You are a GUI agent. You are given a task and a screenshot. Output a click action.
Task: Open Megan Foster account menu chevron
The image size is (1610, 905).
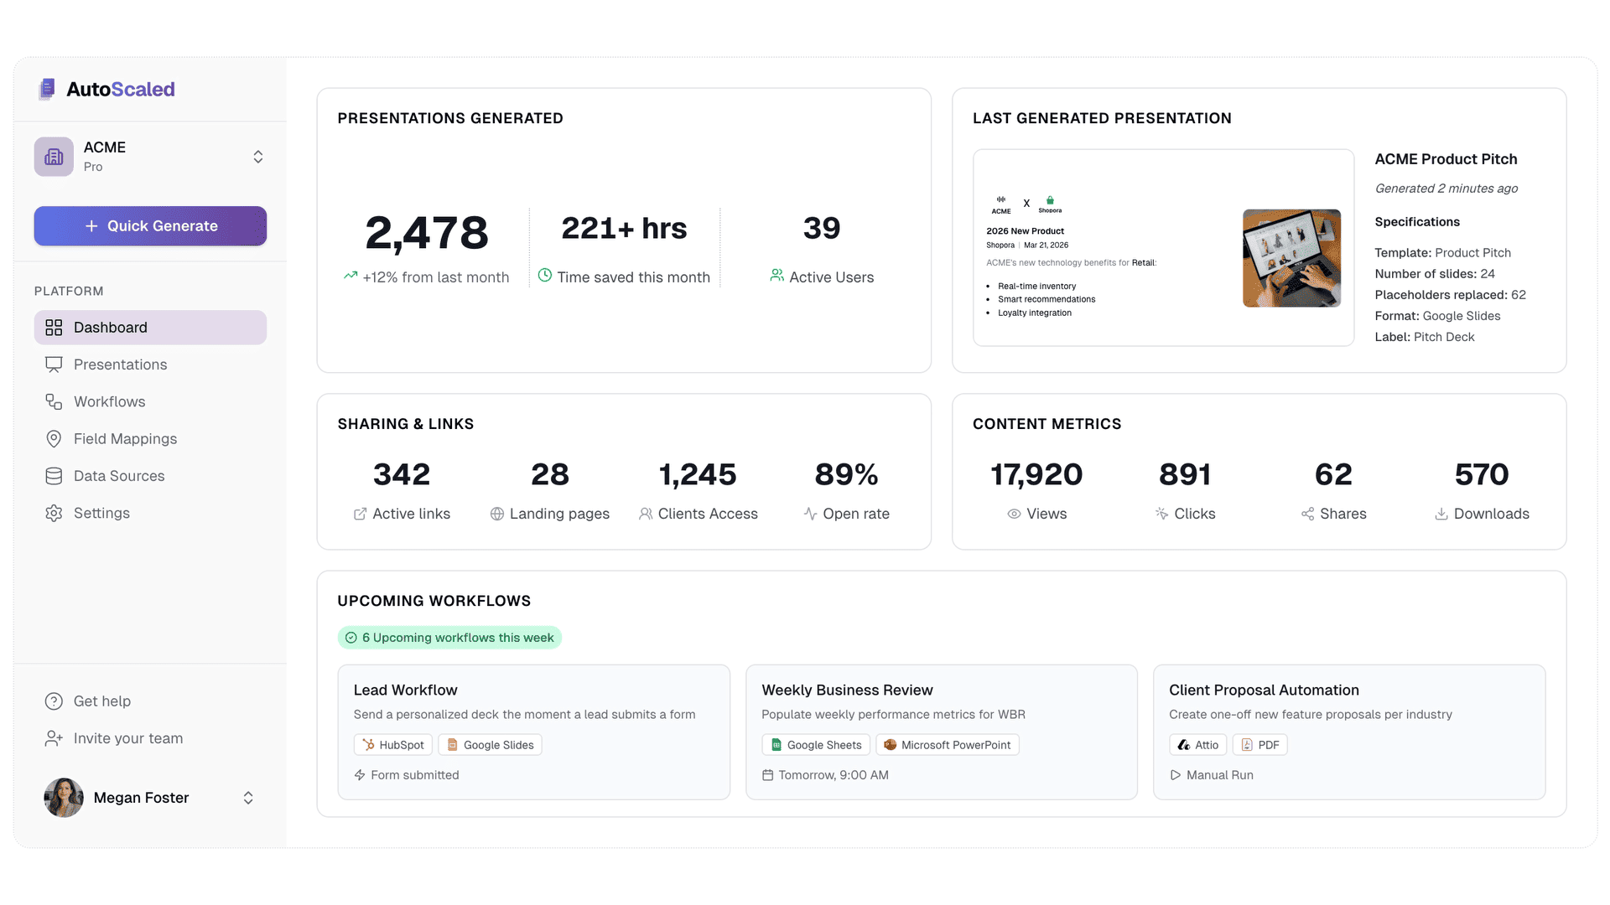pos(248,798)
